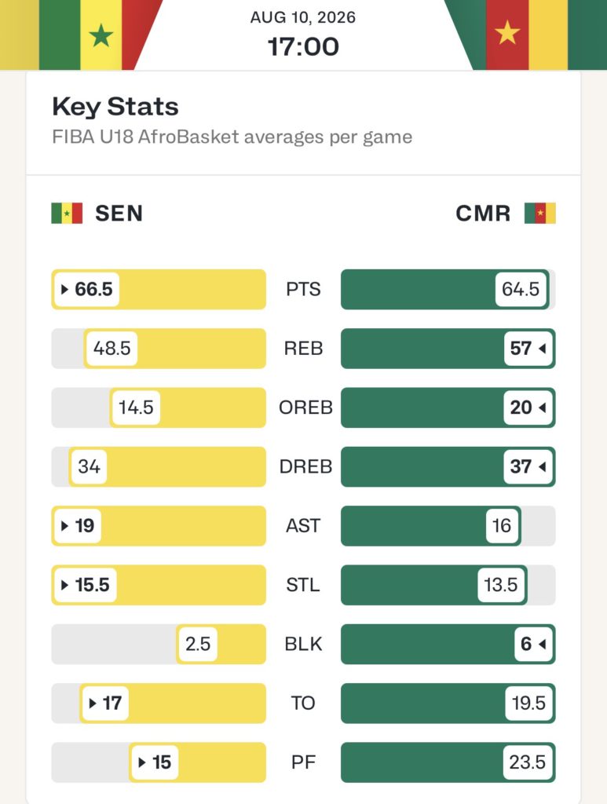Click the 48.5 rebounds value badge

pos(112,349)
